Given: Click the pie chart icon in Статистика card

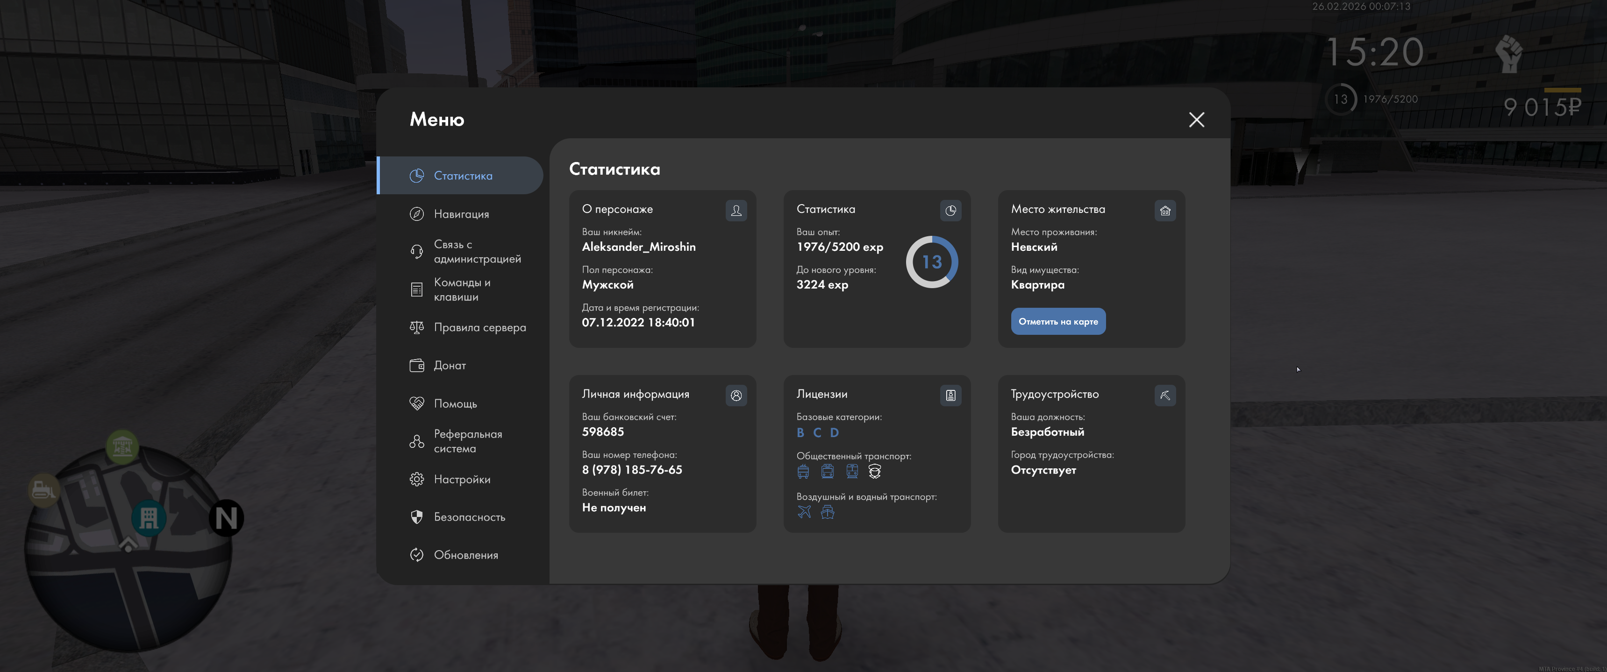Looking at the screenshot, I should click(x=950, y=211).
